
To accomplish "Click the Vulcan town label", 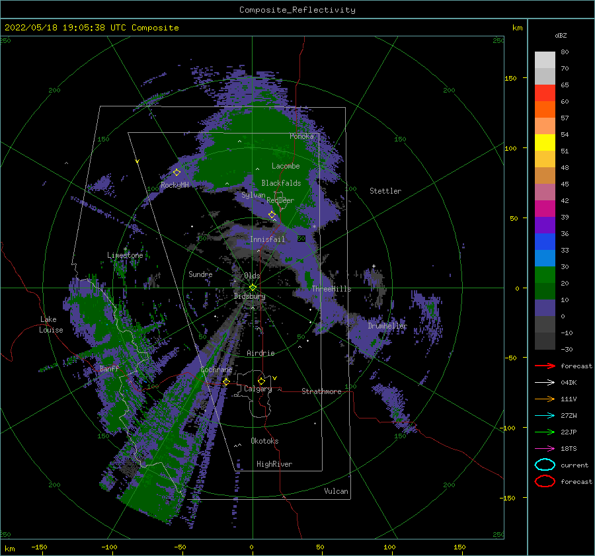I will (337, 491).
